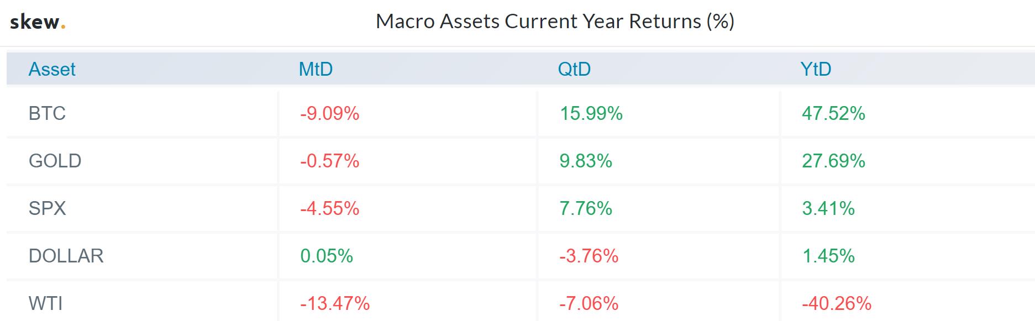Viewport: 1035px width, 321px height.
Task: Select the SPX asset row label
Action: [x=47, y=209]
